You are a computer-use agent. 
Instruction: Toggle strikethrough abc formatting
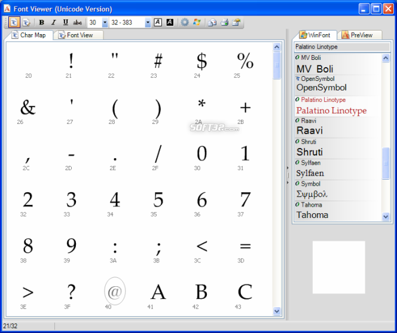(x=77, y=22)
